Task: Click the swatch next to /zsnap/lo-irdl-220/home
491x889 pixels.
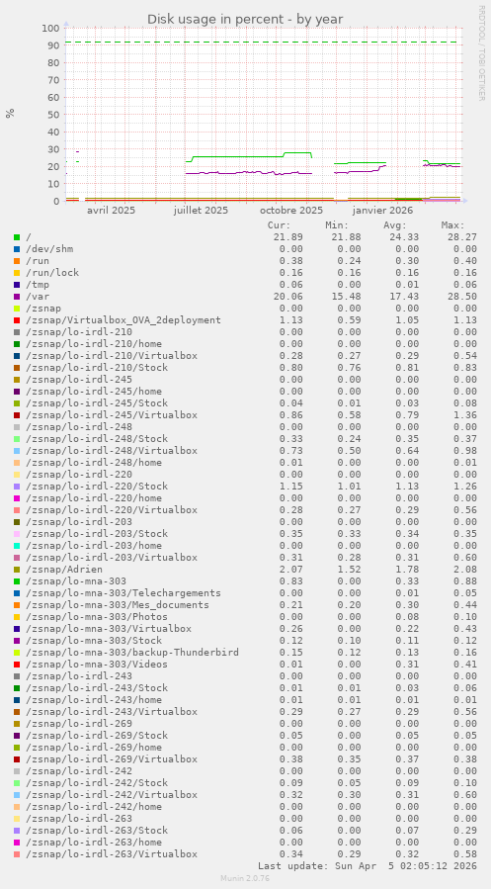Action: click(x=17, y=497)
